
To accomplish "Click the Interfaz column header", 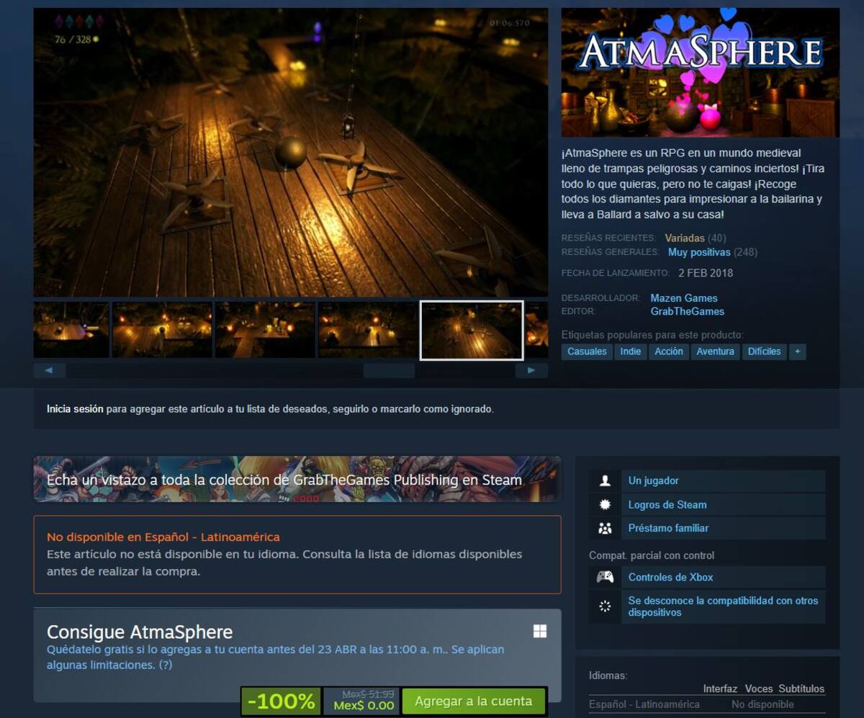I will [720, 688].
